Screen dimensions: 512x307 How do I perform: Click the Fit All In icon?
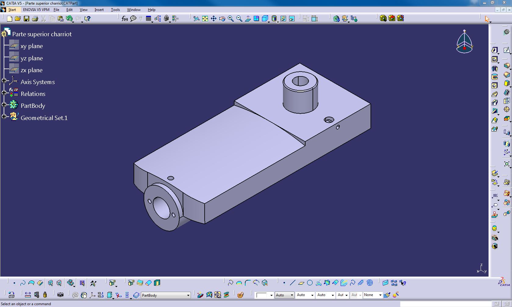coord(205,19)
